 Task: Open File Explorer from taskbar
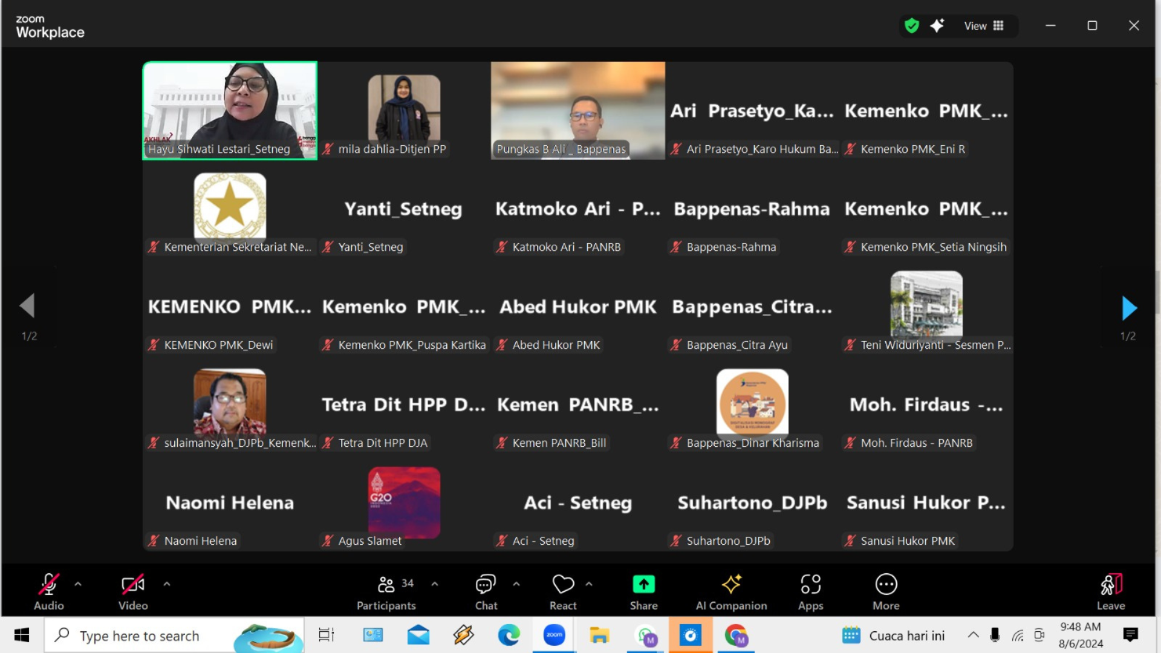pyautogui.click(x=600, y=635)
